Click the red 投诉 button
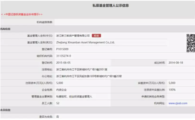Image resolution: width=195 pixels, height=120 pixels. [96, 36]
